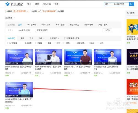Check the 直播 task checkbox

(x=36, y=43)
